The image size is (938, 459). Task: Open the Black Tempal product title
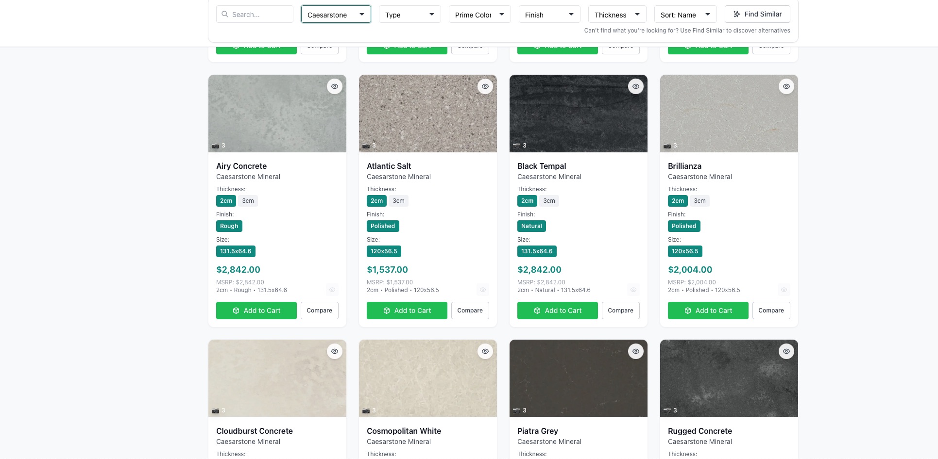tap(542, 166)
